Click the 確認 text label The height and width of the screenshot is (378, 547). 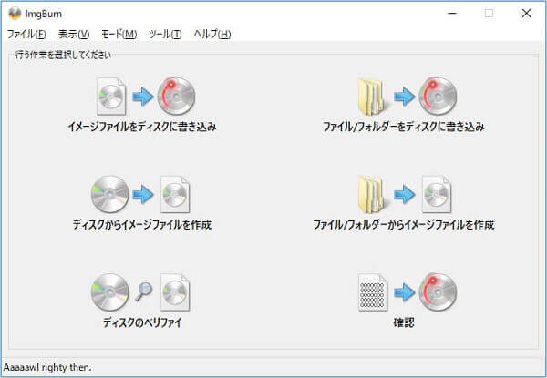click(403, 322)
